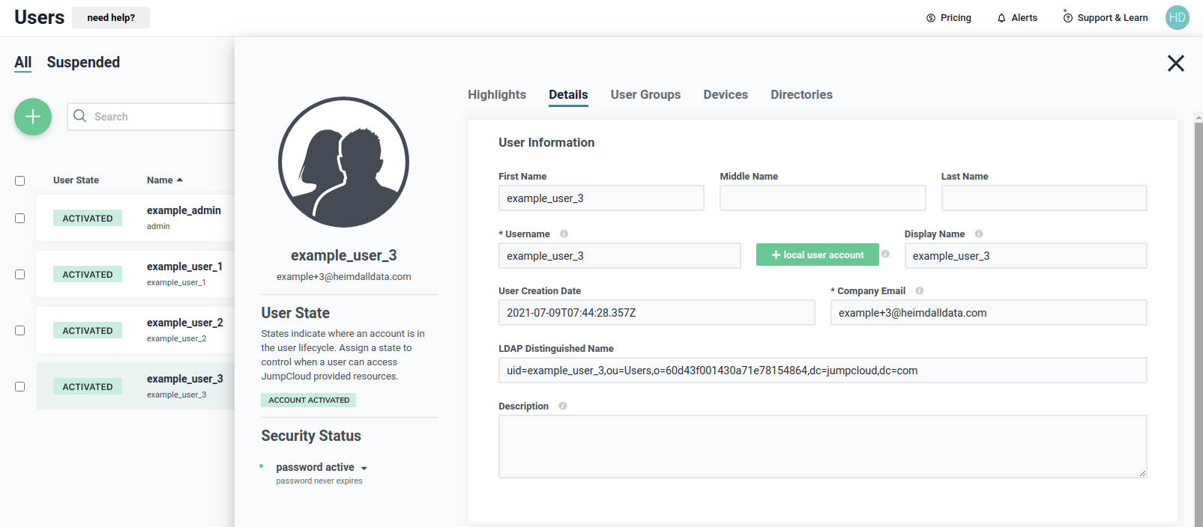The width and height of the screenshot is (1203, 527).
Task: Check the box for example_user_2
Action: click(x=20, y=331)
